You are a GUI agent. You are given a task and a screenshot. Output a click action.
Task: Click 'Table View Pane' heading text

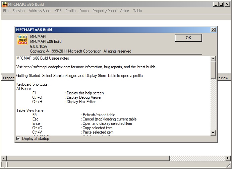pyautogui.click(x=30, y=110)
